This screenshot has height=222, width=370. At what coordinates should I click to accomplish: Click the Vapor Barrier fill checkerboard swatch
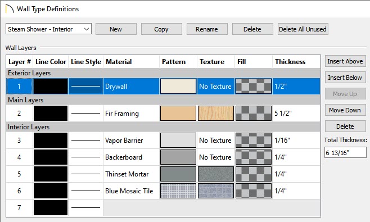coord(254,140)
